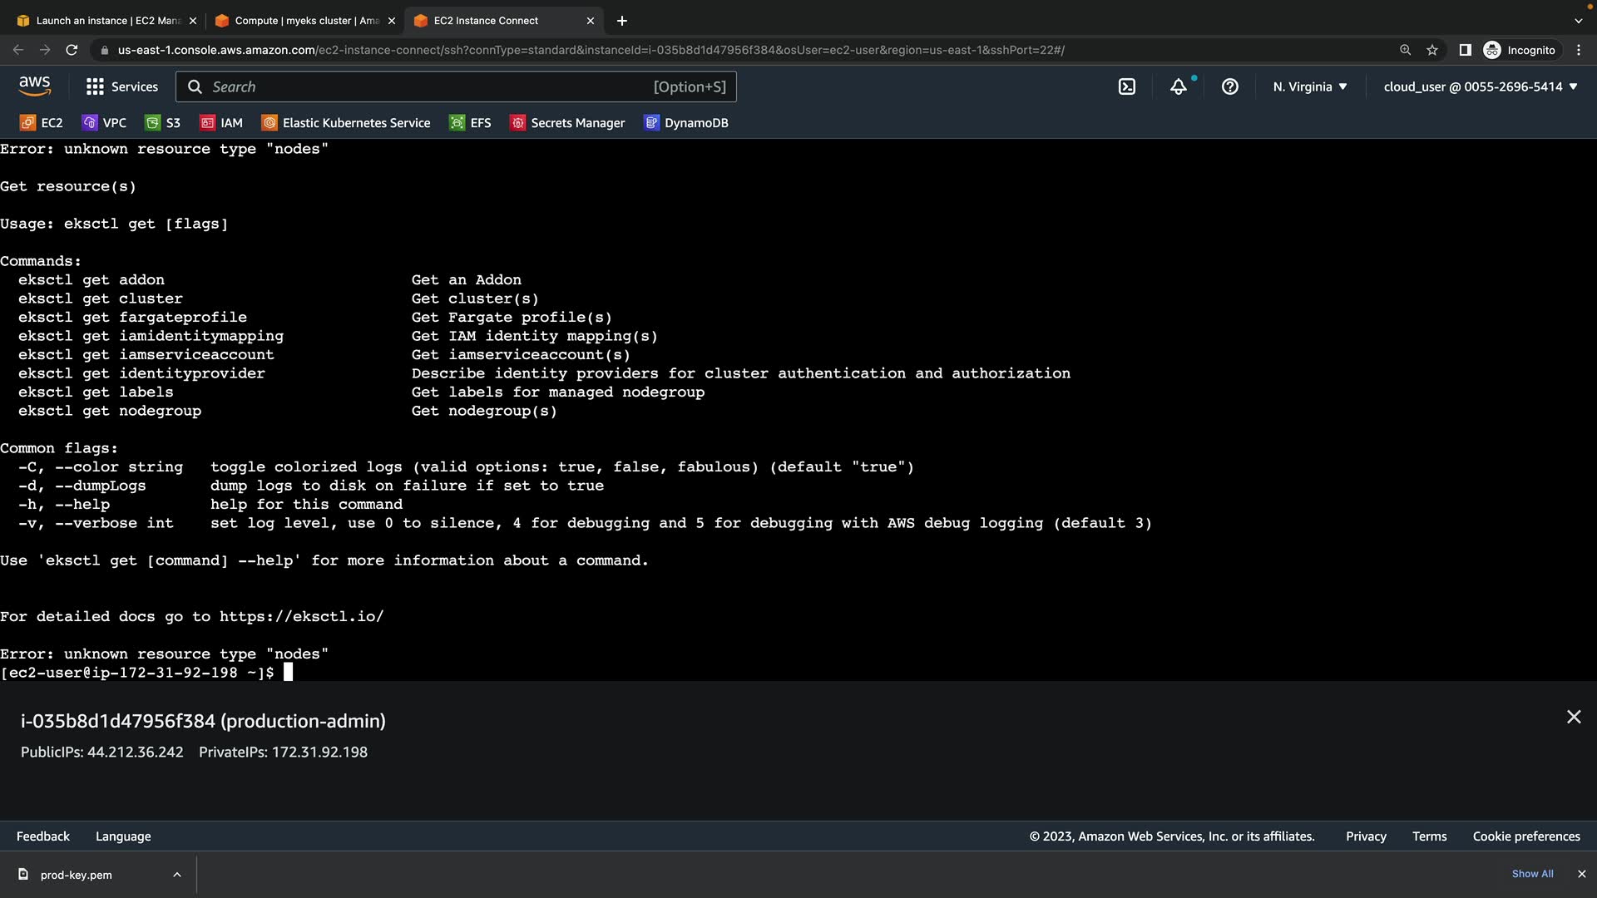
Task: Close the instance details panel
Action: click(x=1573, y=717)
